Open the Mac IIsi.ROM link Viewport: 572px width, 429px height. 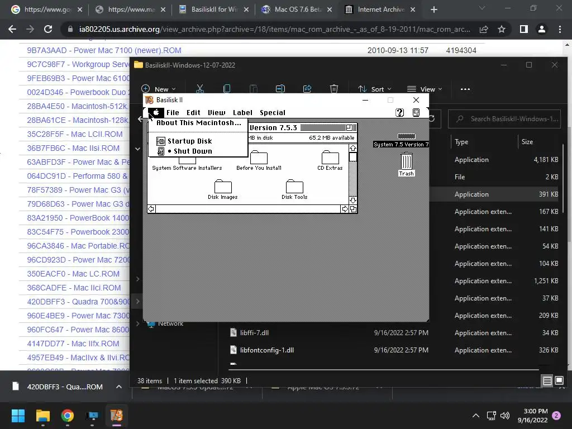pyautogui.click(x=73, y=148)
